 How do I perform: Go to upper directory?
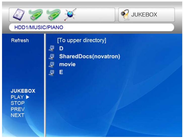[x=82, y=40]
